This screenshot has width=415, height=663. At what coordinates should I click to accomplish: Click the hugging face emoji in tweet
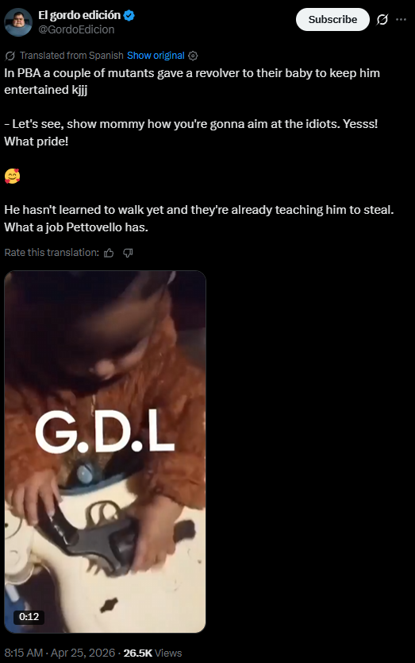tap(12, 176)
